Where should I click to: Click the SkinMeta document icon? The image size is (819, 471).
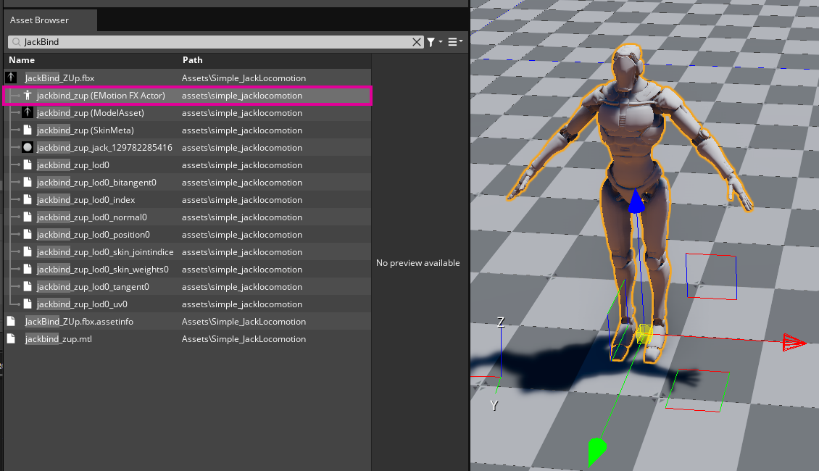pyautogui.click(x=28, y=130)
